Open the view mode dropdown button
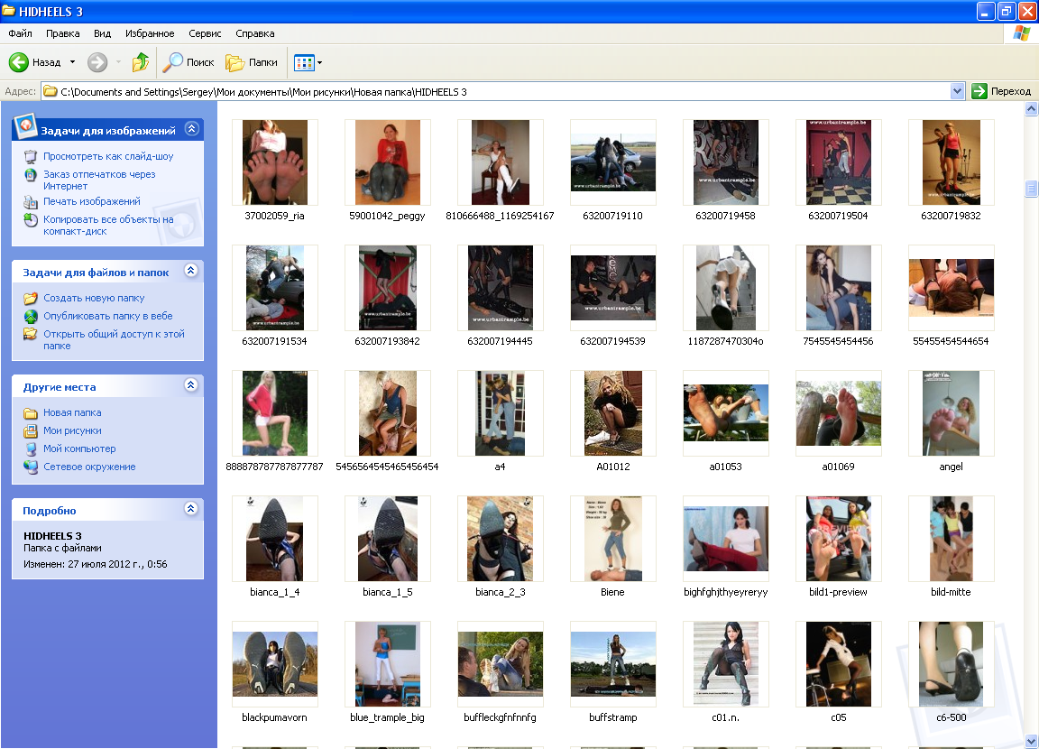Viewport: 1039px width, 749px height. point(308,62)
